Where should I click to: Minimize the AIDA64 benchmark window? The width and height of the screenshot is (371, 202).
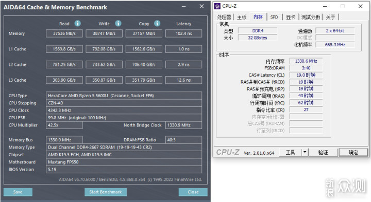click(183, 7)
